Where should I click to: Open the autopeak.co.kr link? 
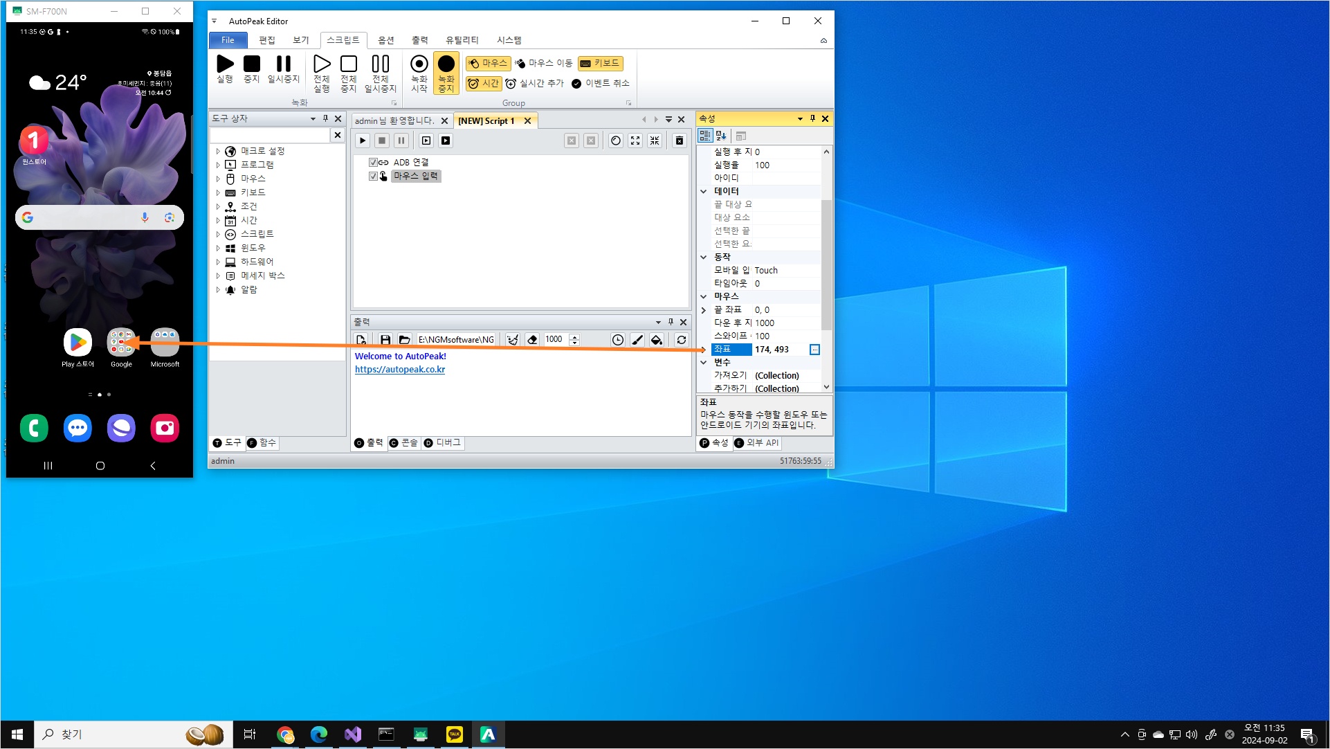[x=399, y=370]
